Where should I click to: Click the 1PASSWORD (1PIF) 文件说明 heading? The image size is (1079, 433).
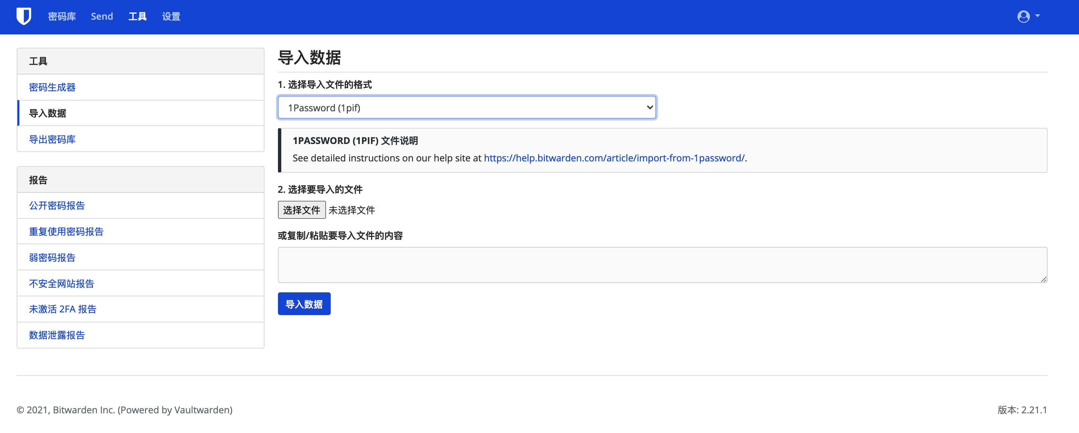pos(355,140)
